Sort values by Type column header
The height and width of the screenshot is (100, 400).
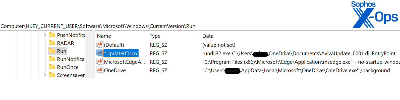(x=155, y=36)
